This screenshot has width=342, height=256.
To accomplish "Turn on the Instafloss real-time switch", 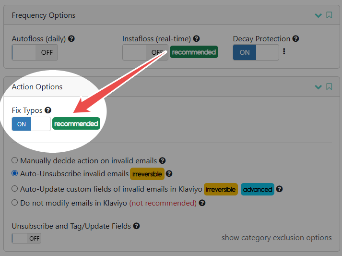I will [145, 52].
